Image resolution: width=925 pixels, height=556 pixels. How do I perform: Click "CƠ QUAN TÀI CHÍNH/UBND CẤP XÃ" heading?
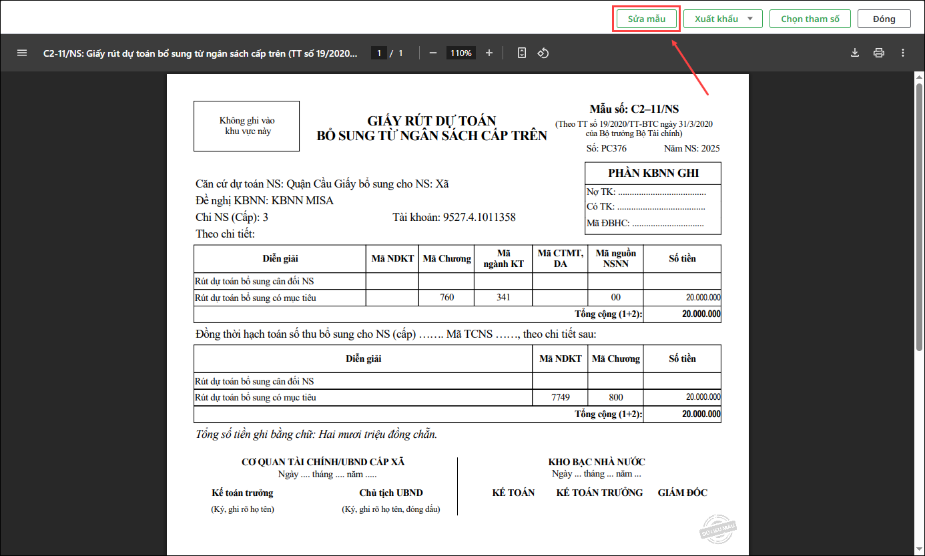pyautogui.click(x=323, y=462)
